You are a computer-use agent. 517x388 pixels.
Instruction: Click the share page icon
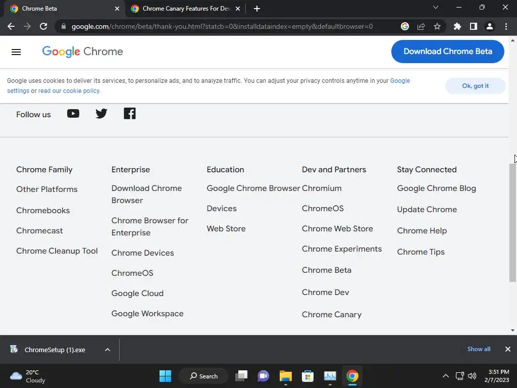[x=421, y=26]
